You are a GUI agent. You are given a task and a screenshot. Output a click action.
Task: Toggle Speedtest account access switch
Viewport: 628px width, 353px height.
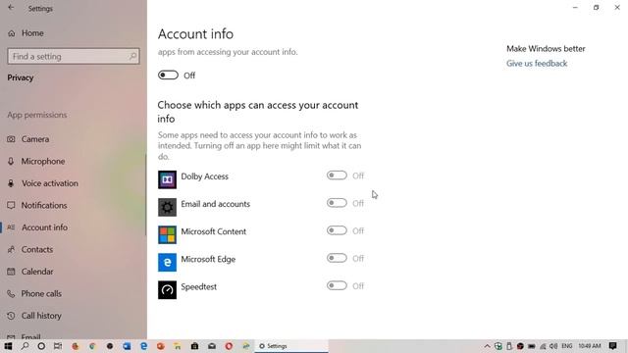pyautogui.click(x=337, y=285)
